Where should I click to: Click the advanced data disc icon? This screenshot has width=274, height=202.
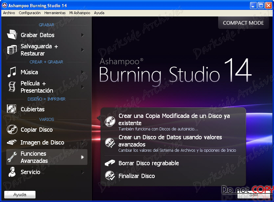tap(110, 143)
